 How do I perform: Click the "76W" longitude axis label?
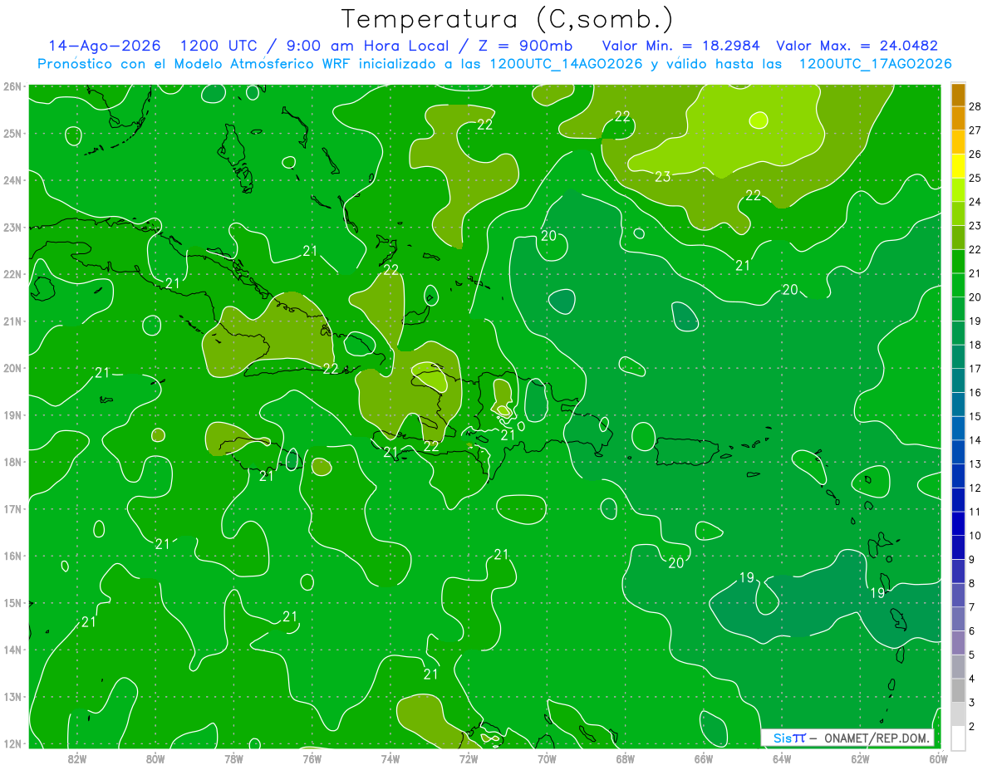point(312,758)
